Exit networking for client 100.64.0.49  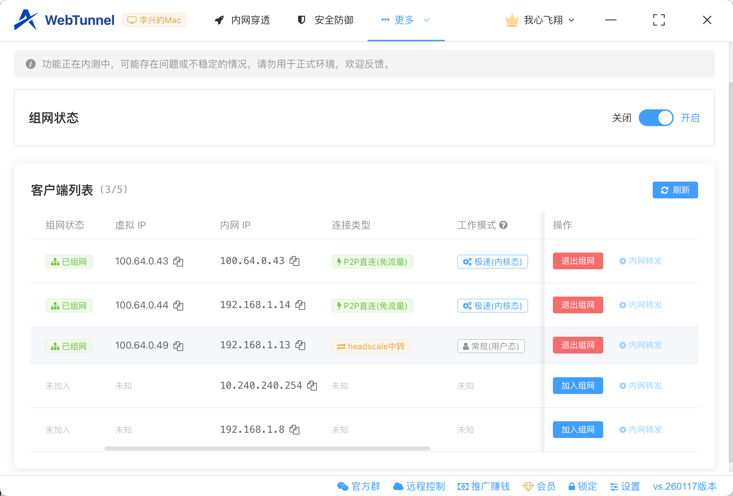(x=578, y=345)
